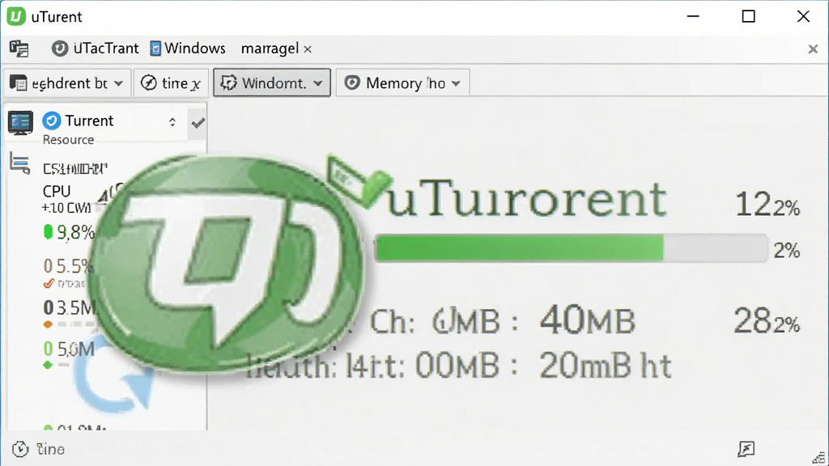
Task: Click the green battery icon beside 9,8%
Action: 48,231
